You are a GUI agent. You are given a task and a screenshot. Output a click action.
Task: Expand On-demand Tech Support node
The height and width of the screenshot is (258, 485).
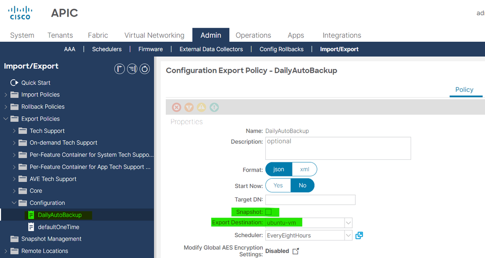pos(14,143)
